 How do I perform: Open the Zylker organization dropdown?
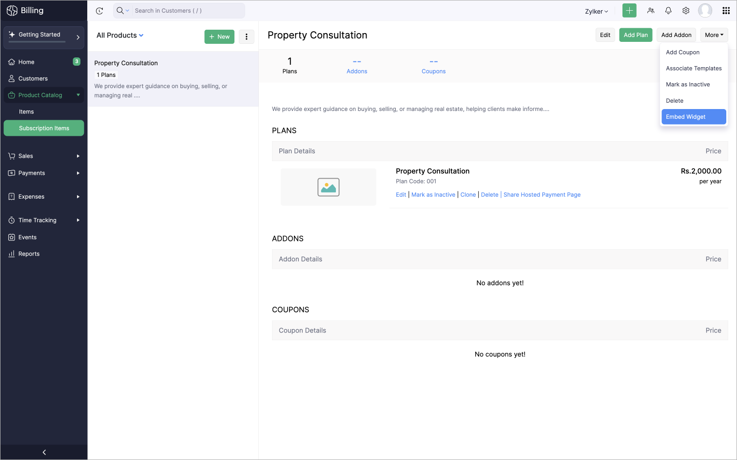coord(597,11)
